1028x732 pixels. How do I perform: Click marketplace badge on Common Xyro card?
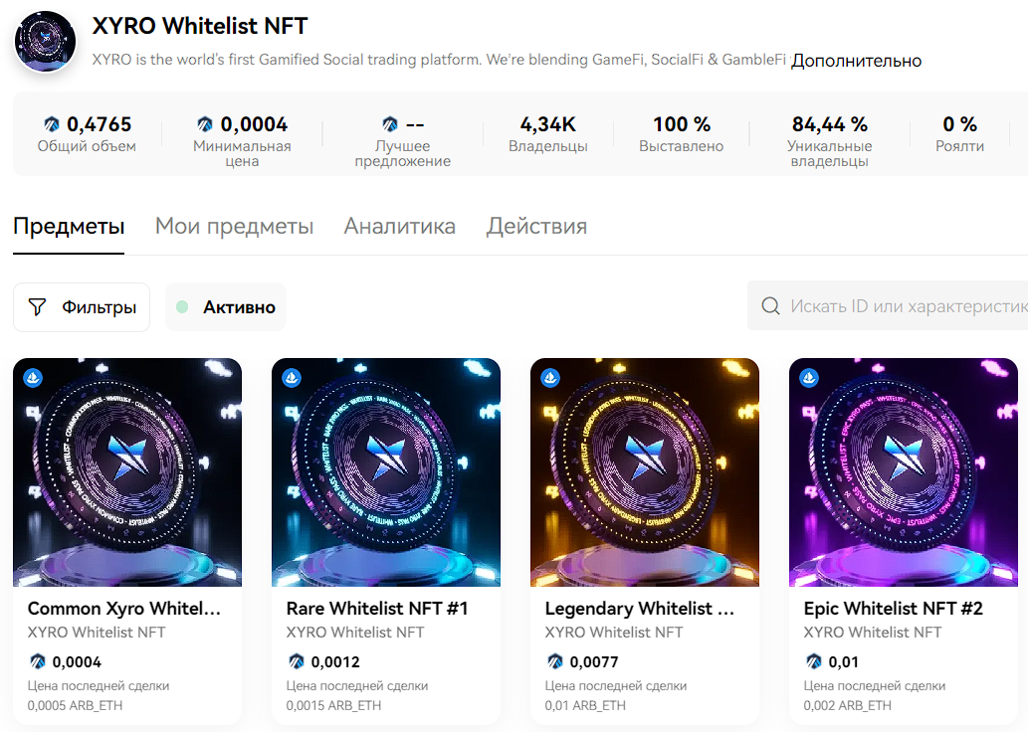32,378
